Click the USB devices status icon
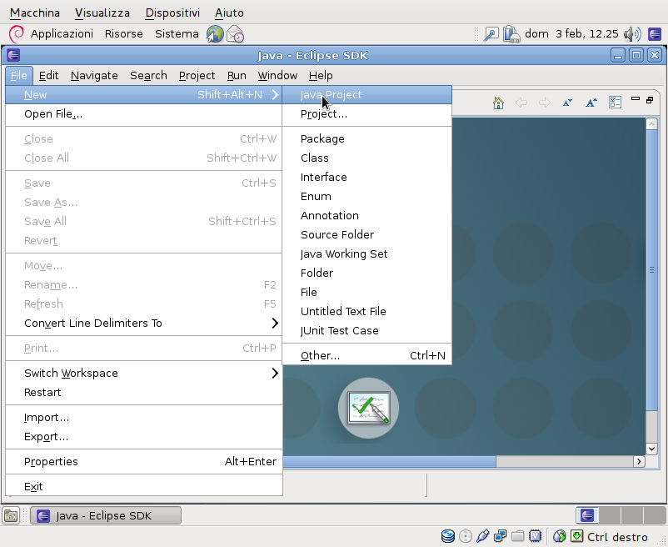Viewport: 668px width, 547px height. click(483, 536)
